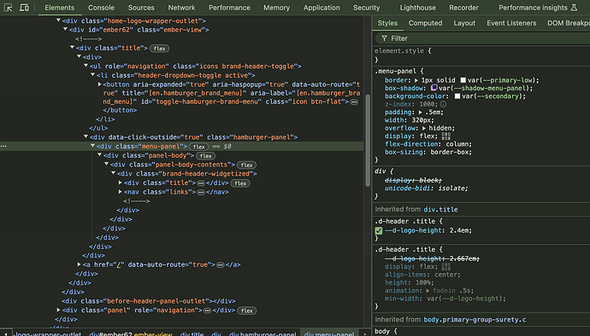590x336 pixels.
Task: Select div#ember62.ember-view breadcrumb
Action: tap(131, 333)
